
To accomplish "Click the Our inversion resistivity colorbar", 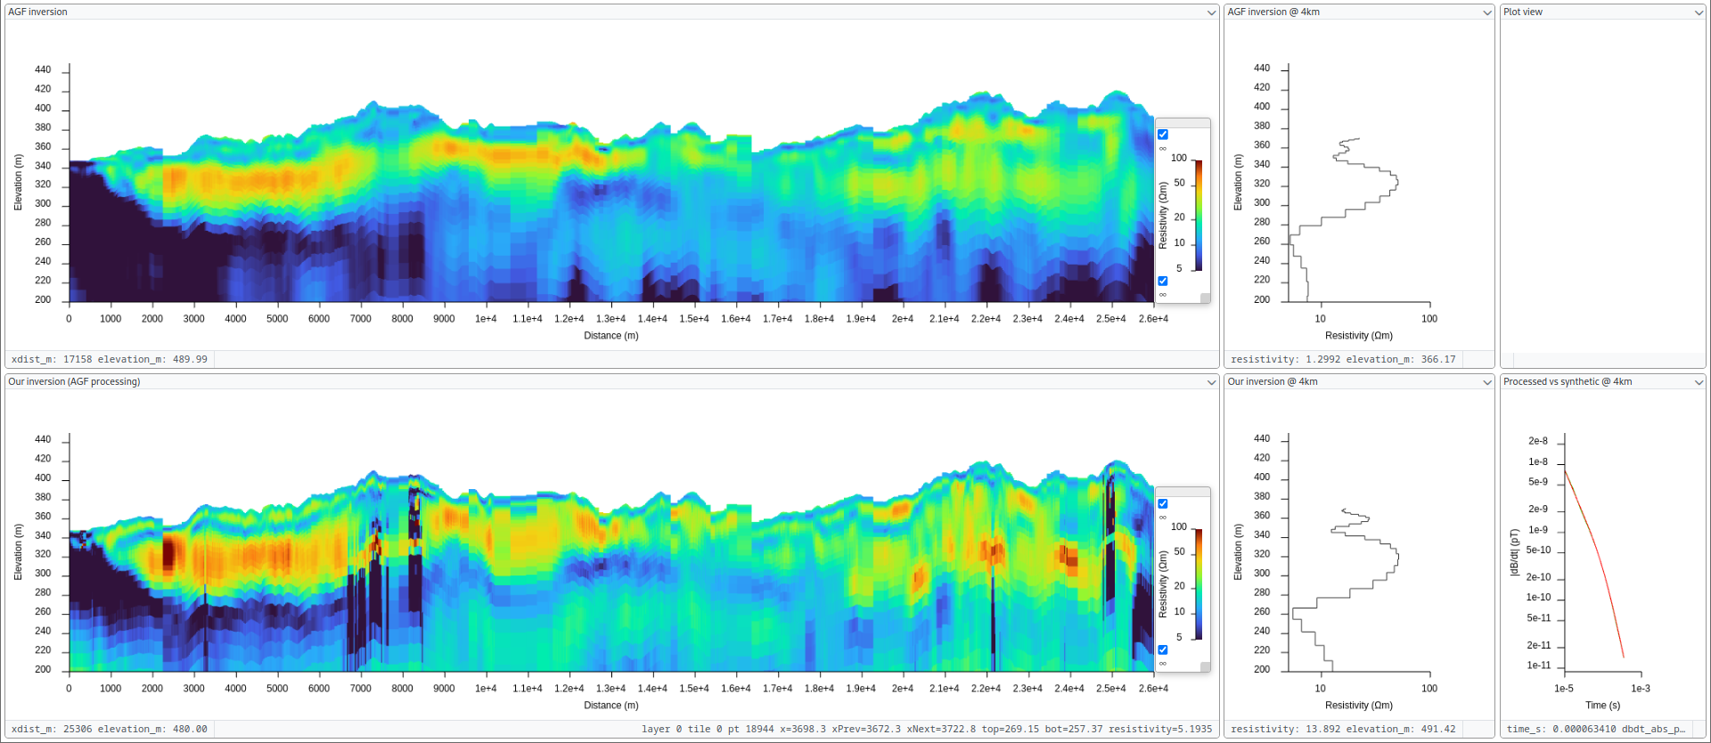I will click(x=1199, y=584).
